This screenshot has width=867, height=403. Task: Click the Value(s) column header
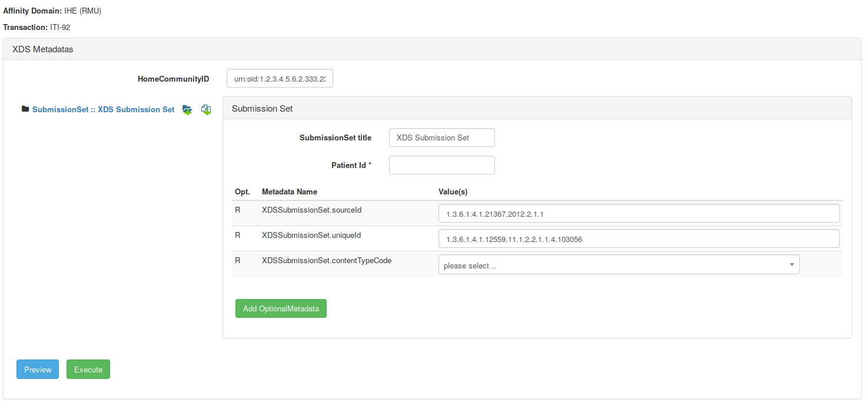pyautogui.click(x=453, y=192)
